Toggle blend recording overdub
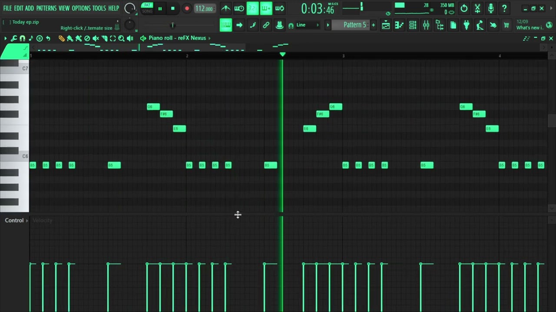The width and height of the screenshot is (556, 312). coord(266,8)
